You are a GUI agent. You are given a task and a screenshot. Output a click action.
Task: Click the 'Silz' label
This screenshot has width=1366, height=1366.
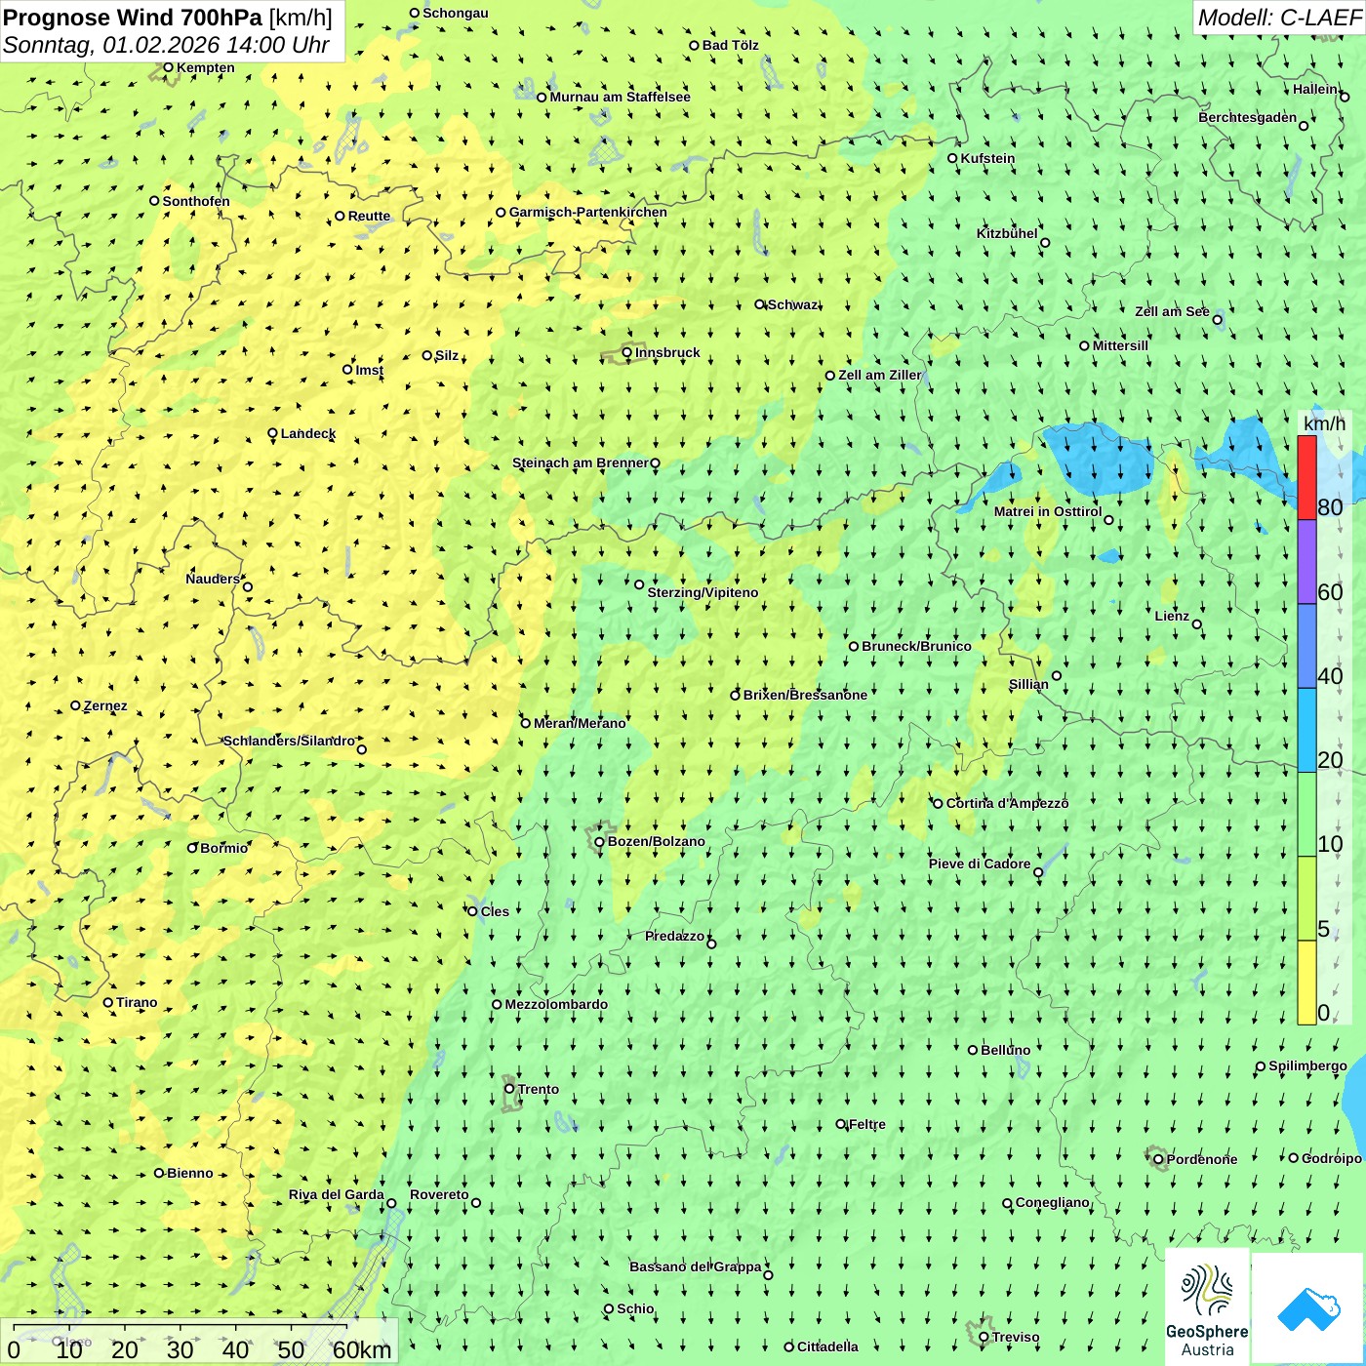(x=447, y=355)
